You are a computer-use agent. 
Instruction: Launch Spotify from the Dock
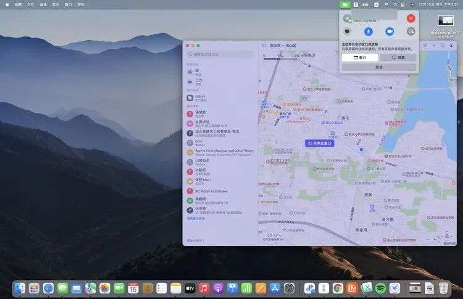[381, 288]
